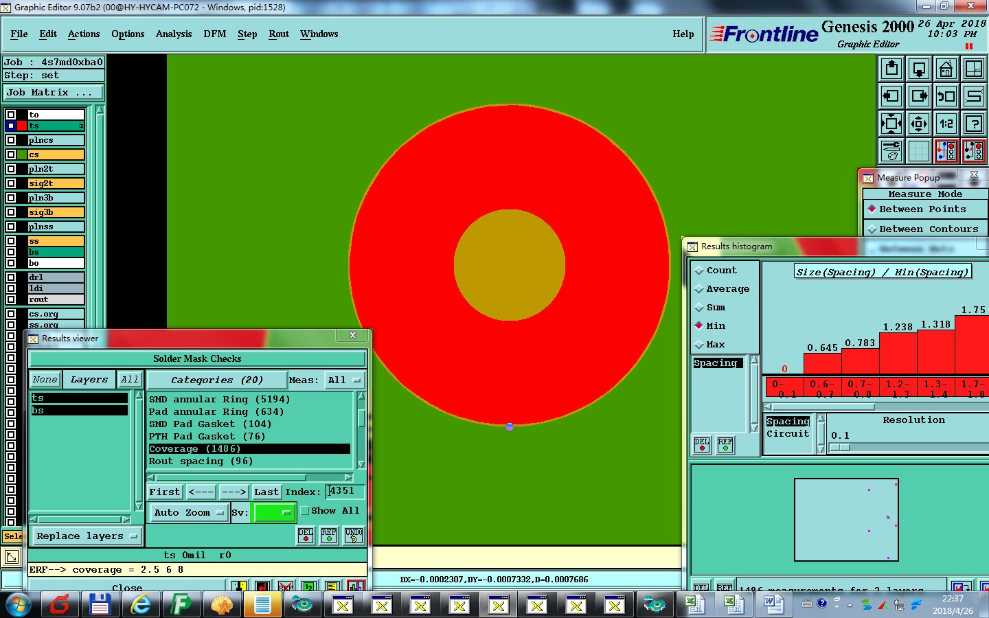Click the pan down view icon
This screenshot has width=989, height=618.
[x=919, y=69]
